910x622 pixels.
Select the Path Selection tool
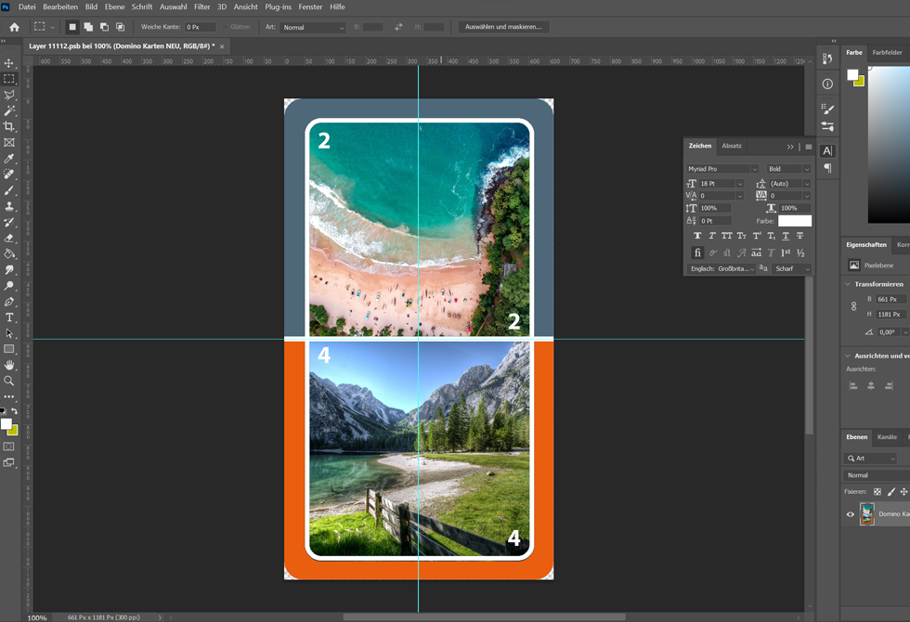coord(9,333)
